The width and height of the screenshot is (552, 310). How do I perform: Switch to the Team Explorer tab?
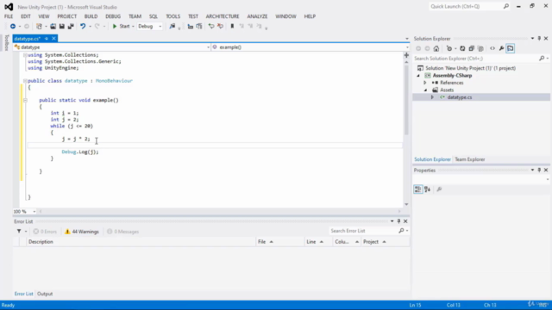[x=470, y=159]
